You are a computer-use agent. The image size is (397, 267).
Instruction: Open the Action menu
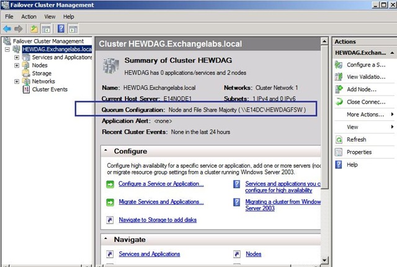(x=29, y=17)
